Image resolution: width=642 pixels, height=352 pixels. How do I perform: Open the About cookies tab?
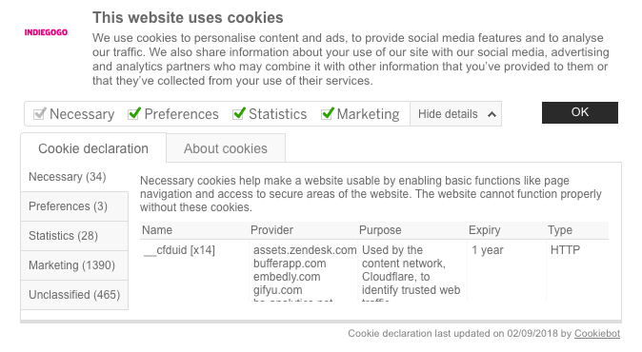click(x=226, y=148)
